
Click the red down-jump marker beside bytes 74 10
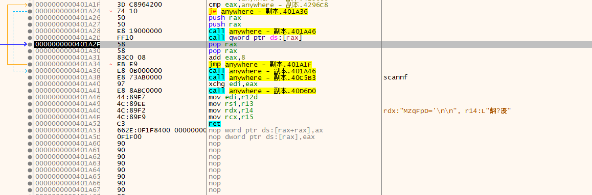tap(110, 12)
